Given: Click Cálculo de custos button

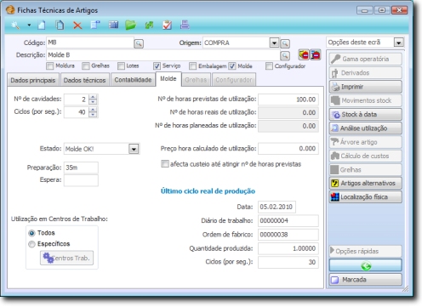Looking at the screenshot, I should click(366, 156).
